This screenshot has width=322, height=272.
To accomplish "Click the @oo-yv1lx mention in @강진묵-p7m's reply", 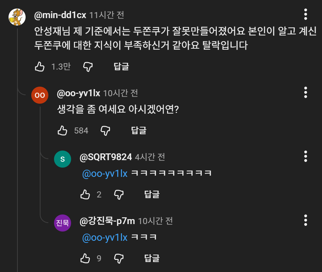I will (104, 238).
